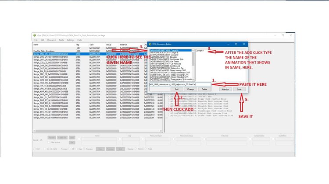Select the Preview Off radio button
The image size is (329, 184).
point(70,149)
